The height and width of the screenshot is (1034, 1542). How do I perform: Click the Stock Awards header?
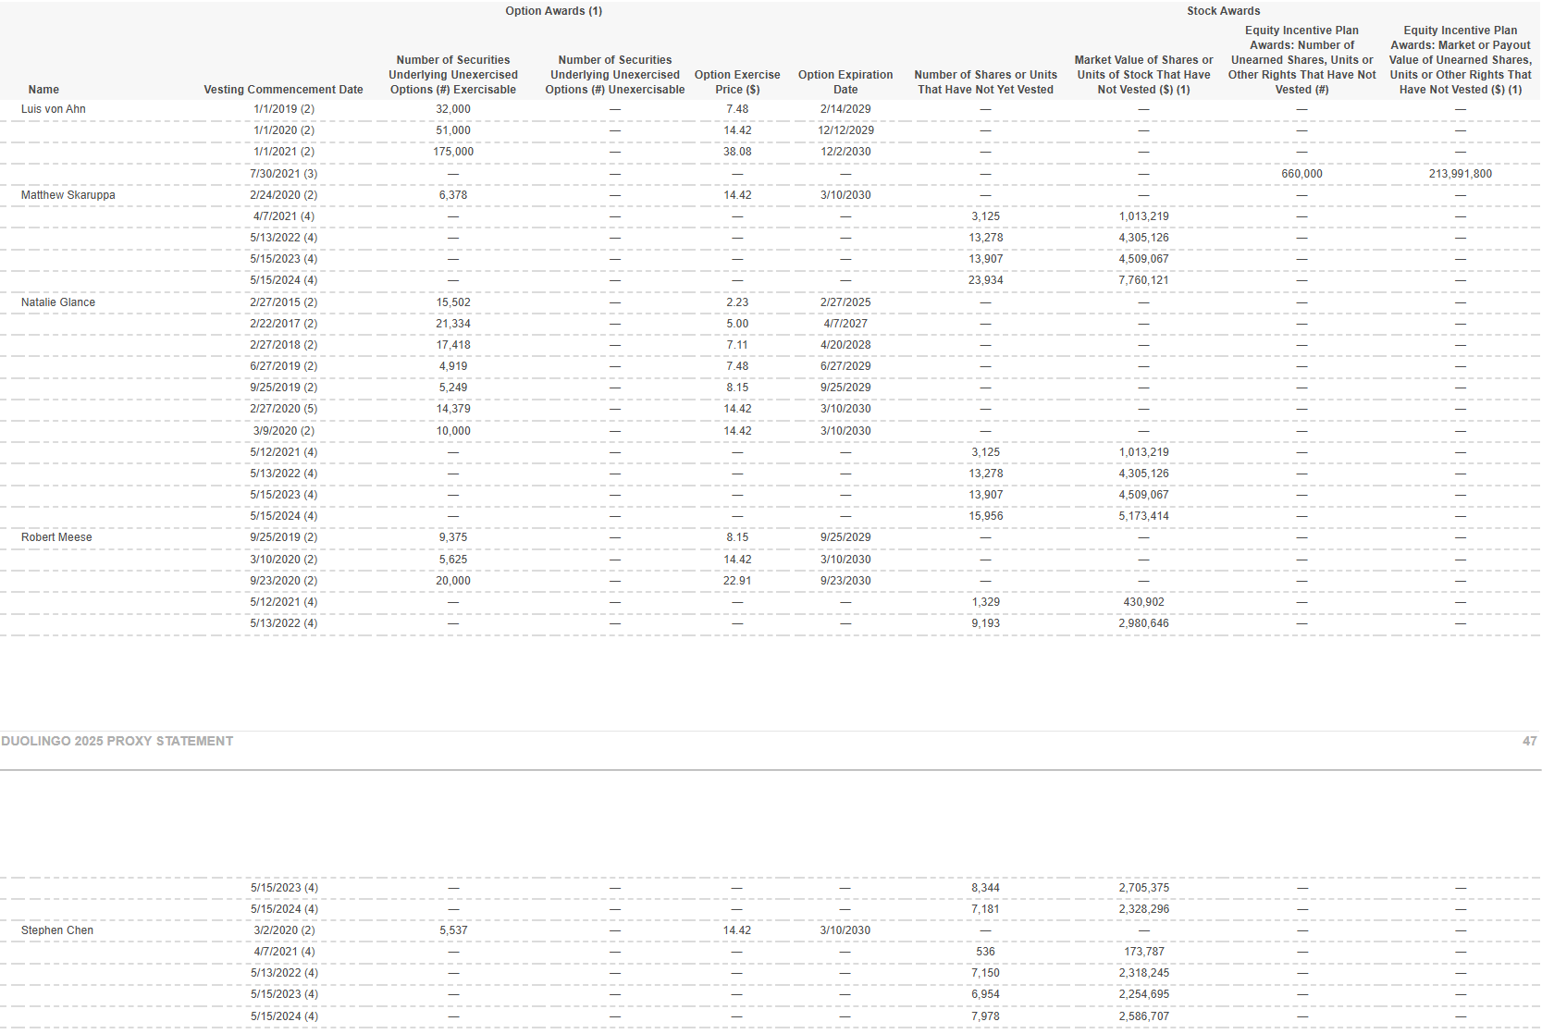point(1223,11)
